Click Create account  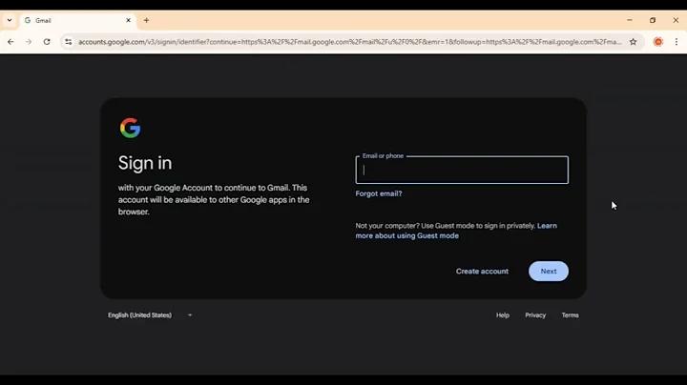(482, 272)
